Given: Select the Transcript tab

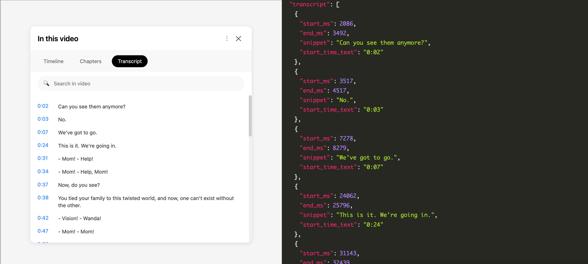Looking at the screenshot, I should [130, 61].
